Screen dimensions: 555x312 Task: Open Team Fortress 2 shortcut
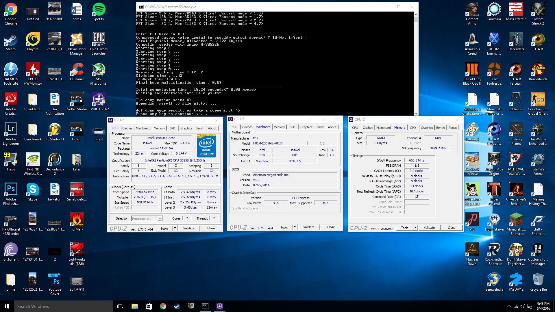pyautogui.click(x=494, y=74)
